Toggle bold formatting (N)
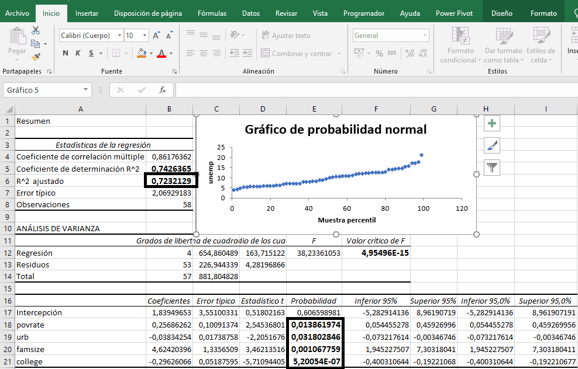This screenshot has height=369, width=578. [65, 54]
